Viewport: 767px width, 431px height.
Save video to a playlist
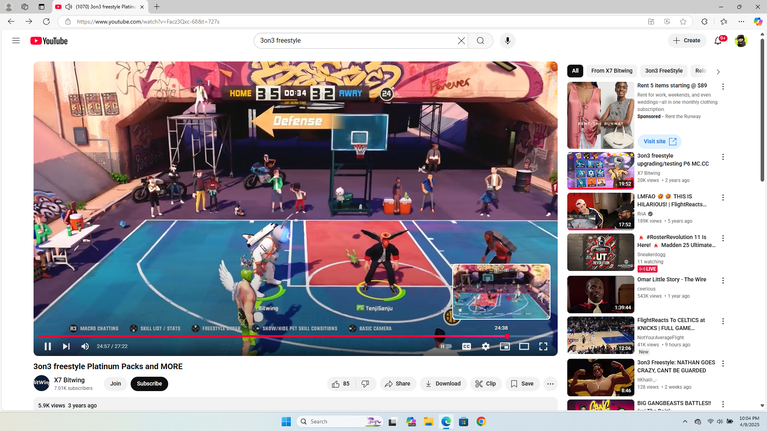tap(523, 384)
